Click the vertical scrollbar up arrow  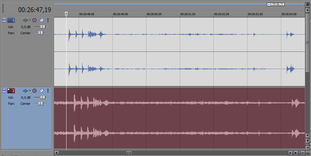[x=308, y=10]
